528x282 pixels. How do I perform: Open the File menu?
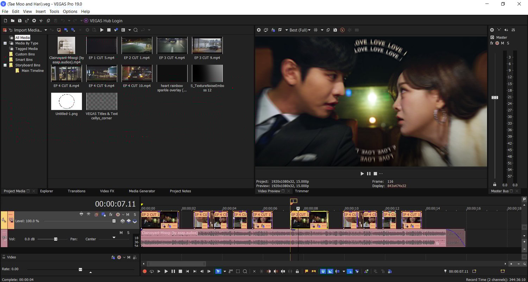coord(5,12)
